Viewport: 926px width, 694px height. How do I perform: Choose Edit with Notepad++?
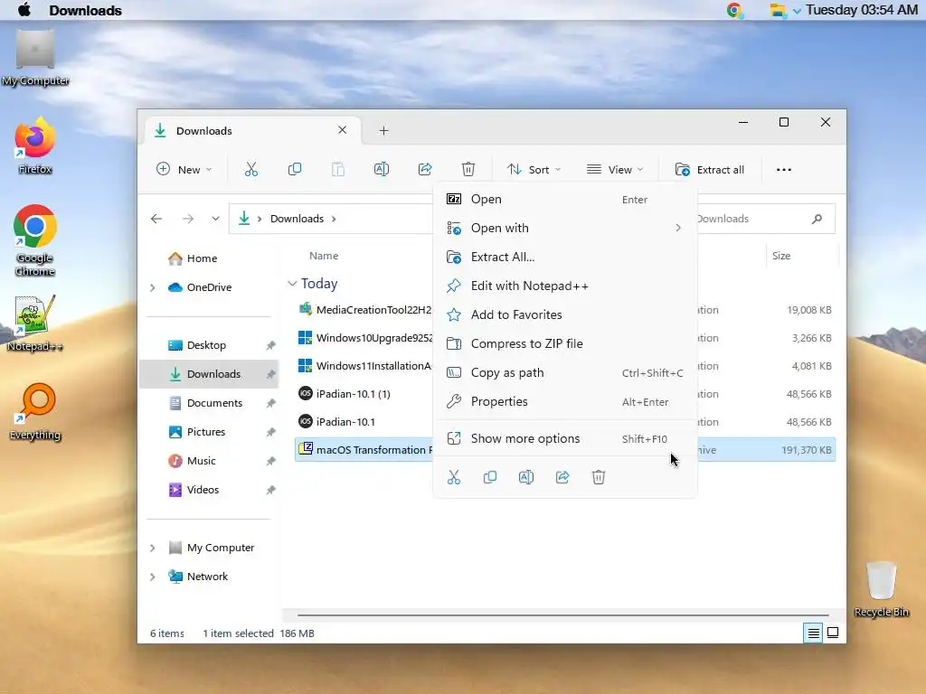click(x=564, y=286)
